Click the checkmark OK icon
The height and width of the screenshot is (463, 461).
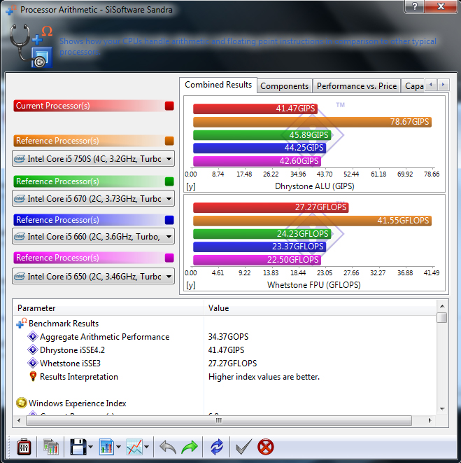point(244,446)
